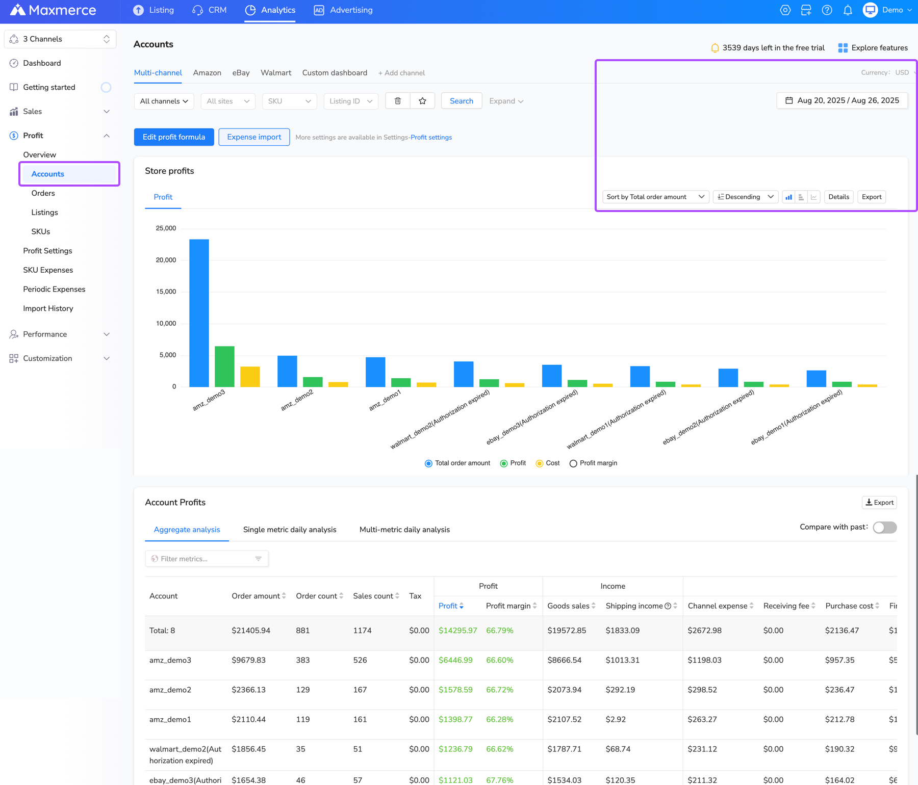Image resolution: width=918 pixels, height=785 pixels.
Task: Switch chart to vertical bar view
Action: (x=788, y=197)
